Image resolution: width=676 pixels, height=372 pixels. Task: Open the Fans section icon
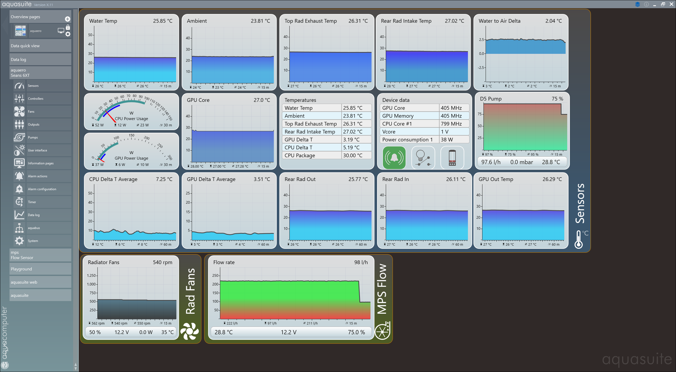click(x=19, y=112)
